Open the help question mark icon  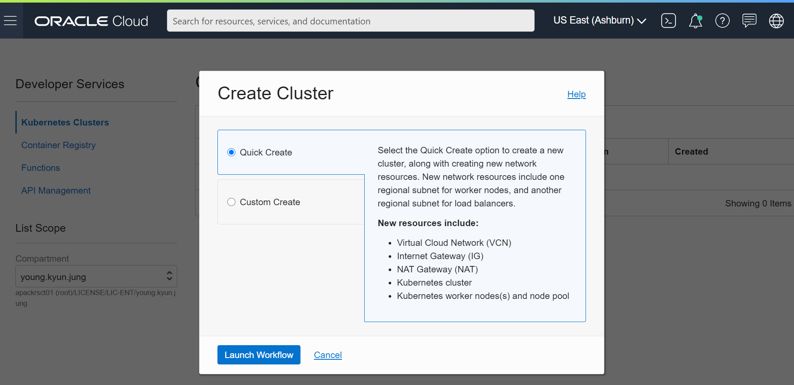click(x=723, y=21)
